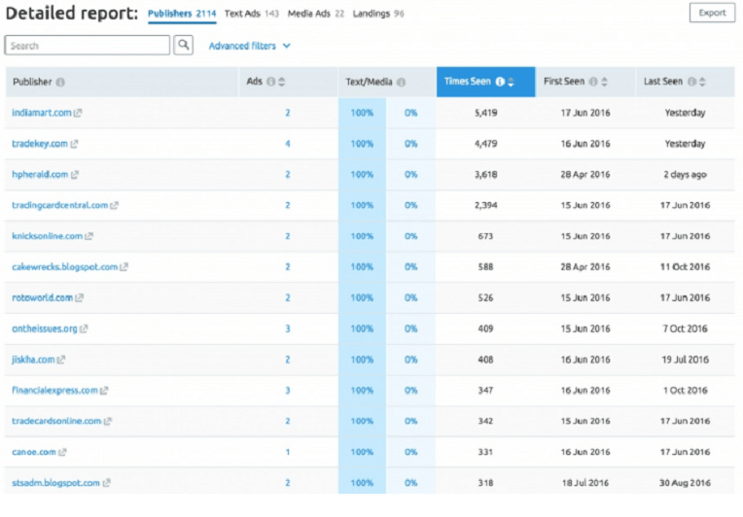
Task: Open ads count 3 for ontheissues.org
Action: coord(288,328)
